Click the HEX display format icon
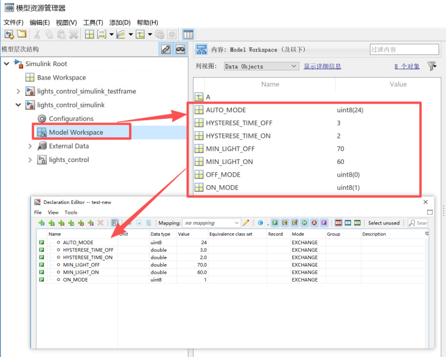The image size is (446, 357). [358, 223]
